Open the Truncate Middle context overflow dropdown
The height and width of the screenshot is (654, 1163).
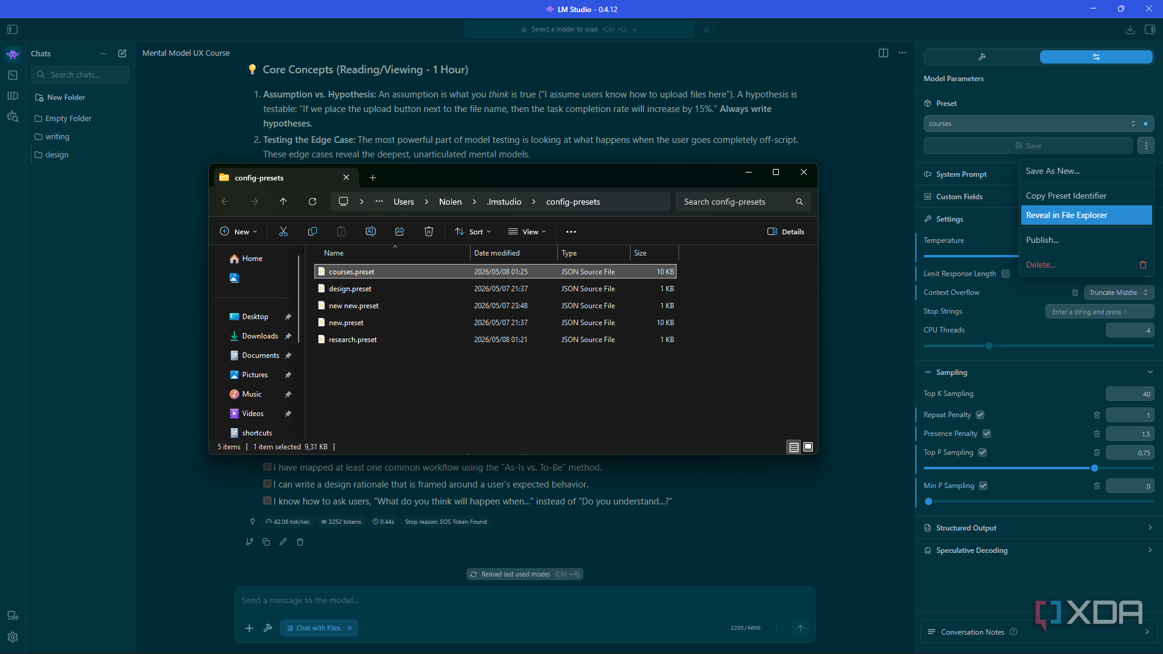1119,292
